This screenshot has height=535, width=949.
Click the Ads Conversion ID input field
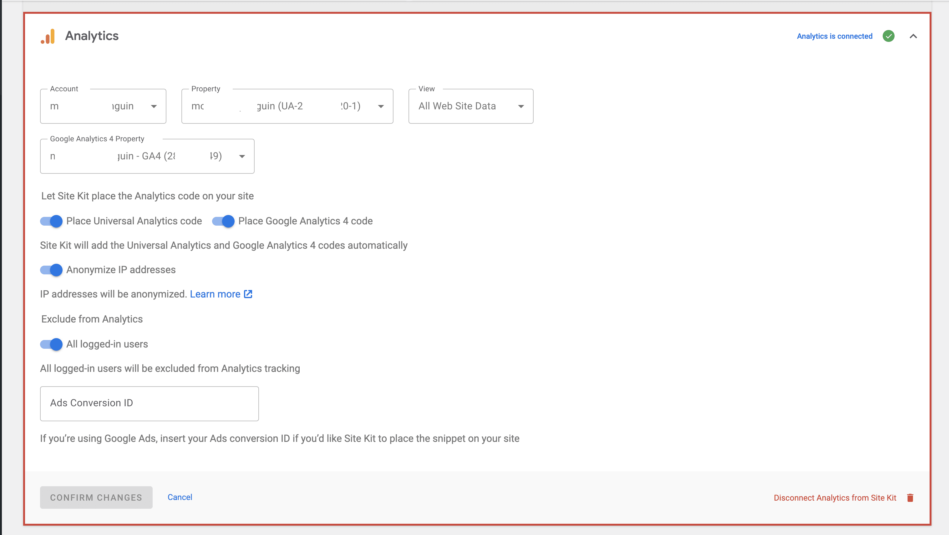point(149,403)
